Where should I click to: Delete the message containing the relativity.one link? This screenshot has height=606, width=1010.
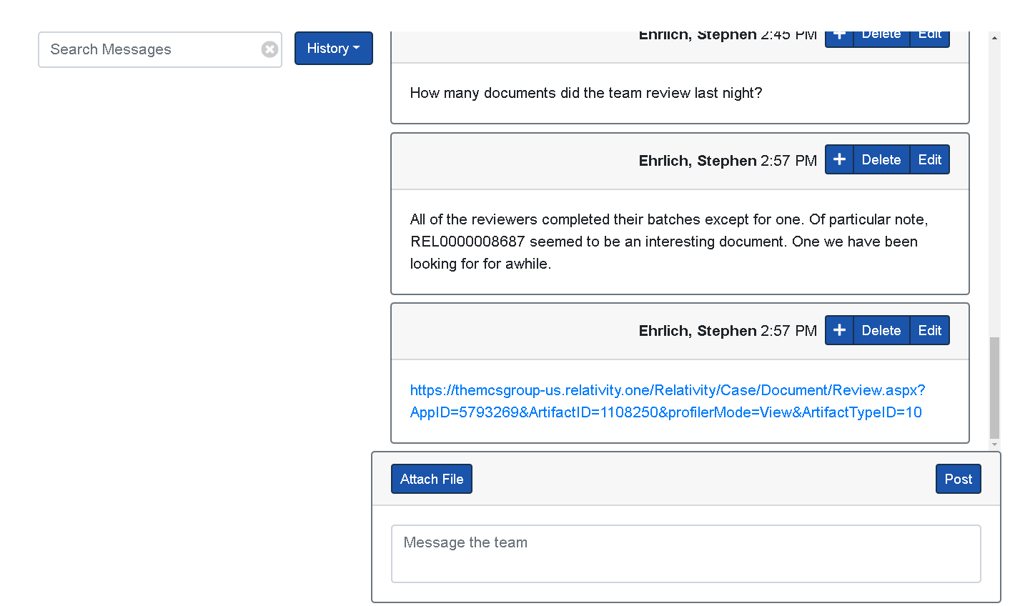881,330
